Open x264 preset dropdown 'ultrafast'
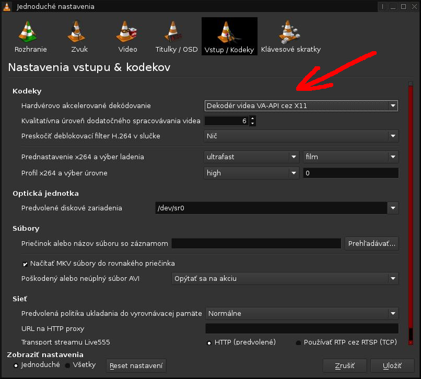Viewport: 421px width, 379px height. coord(252,157)
